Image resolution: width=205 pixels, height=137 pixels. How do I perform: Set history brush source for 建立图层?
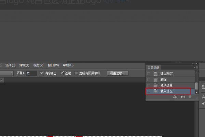pos(149,74)
